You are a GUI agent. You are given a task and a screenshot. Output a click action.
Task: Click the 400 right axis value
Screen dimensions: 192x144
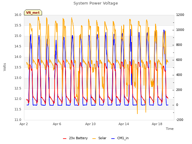tap(179, 75)
